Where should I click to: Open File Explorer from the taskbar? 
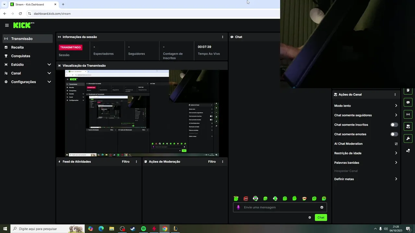click(x=112, y=229)
